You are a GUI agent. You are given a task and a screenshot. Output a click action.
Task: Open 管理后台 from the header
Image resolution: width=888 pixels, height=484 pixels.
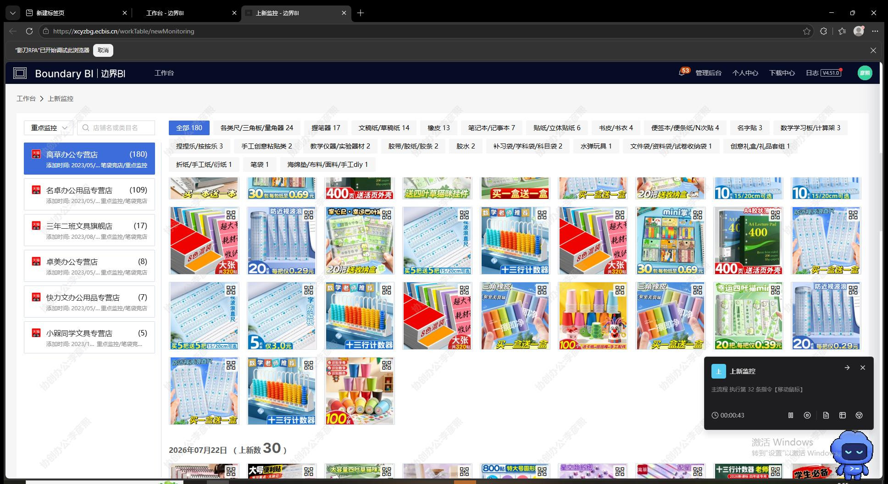tap(708, 73)
